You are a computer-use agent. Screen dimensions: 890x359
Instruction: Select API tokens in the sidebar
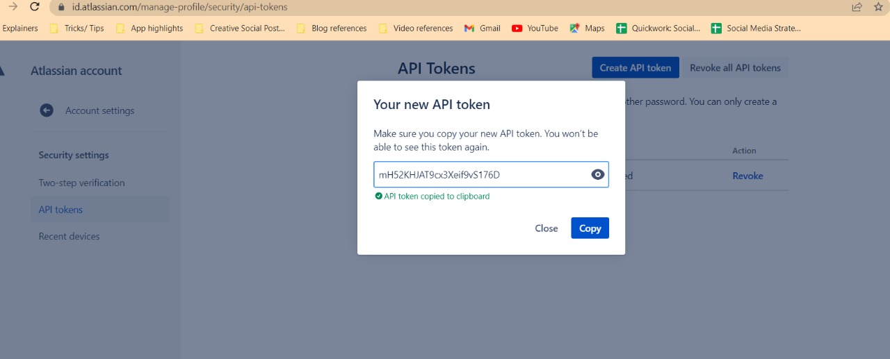coord(100,210)
